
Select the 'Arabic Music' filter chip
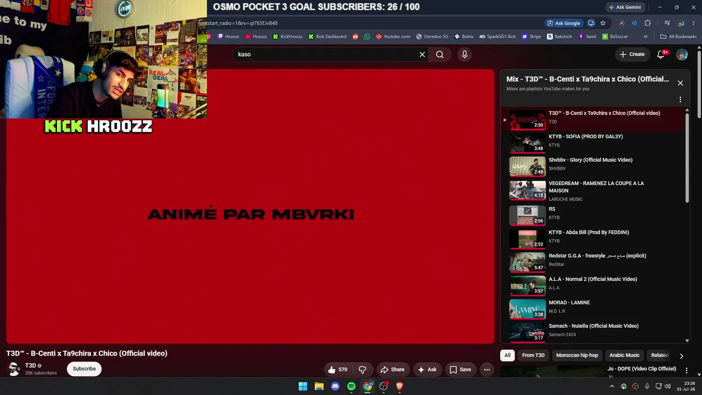[624, 356]
